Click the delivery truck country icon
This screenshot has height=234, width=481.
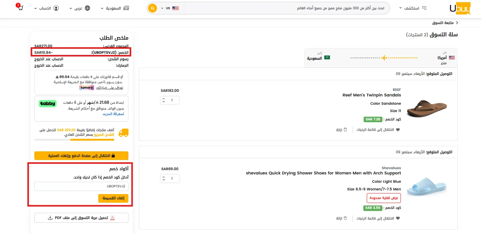(126, 8)
